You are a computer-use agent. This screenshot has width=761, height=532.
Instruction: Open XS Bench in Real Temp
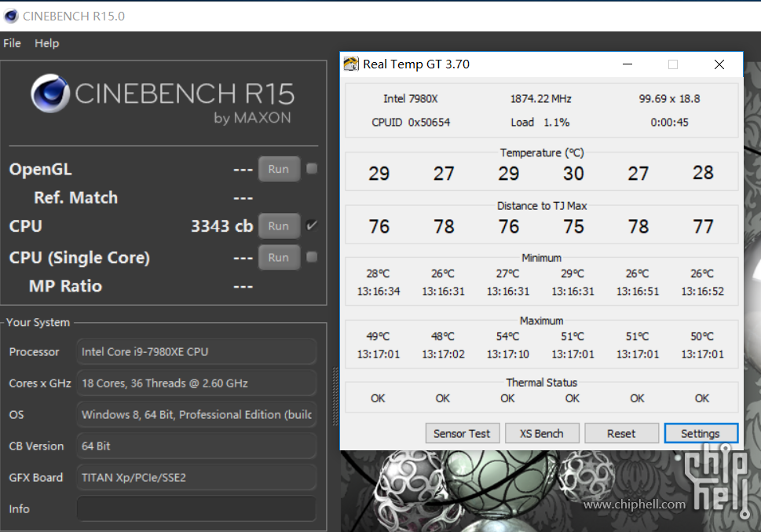click(542, 433)
